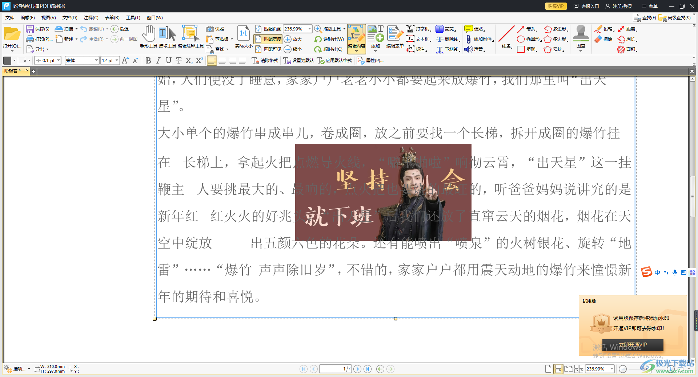Viewport: 698px width, 377px height.
Task: Toggle Italic text formatting
Action: tap(158, 61)
